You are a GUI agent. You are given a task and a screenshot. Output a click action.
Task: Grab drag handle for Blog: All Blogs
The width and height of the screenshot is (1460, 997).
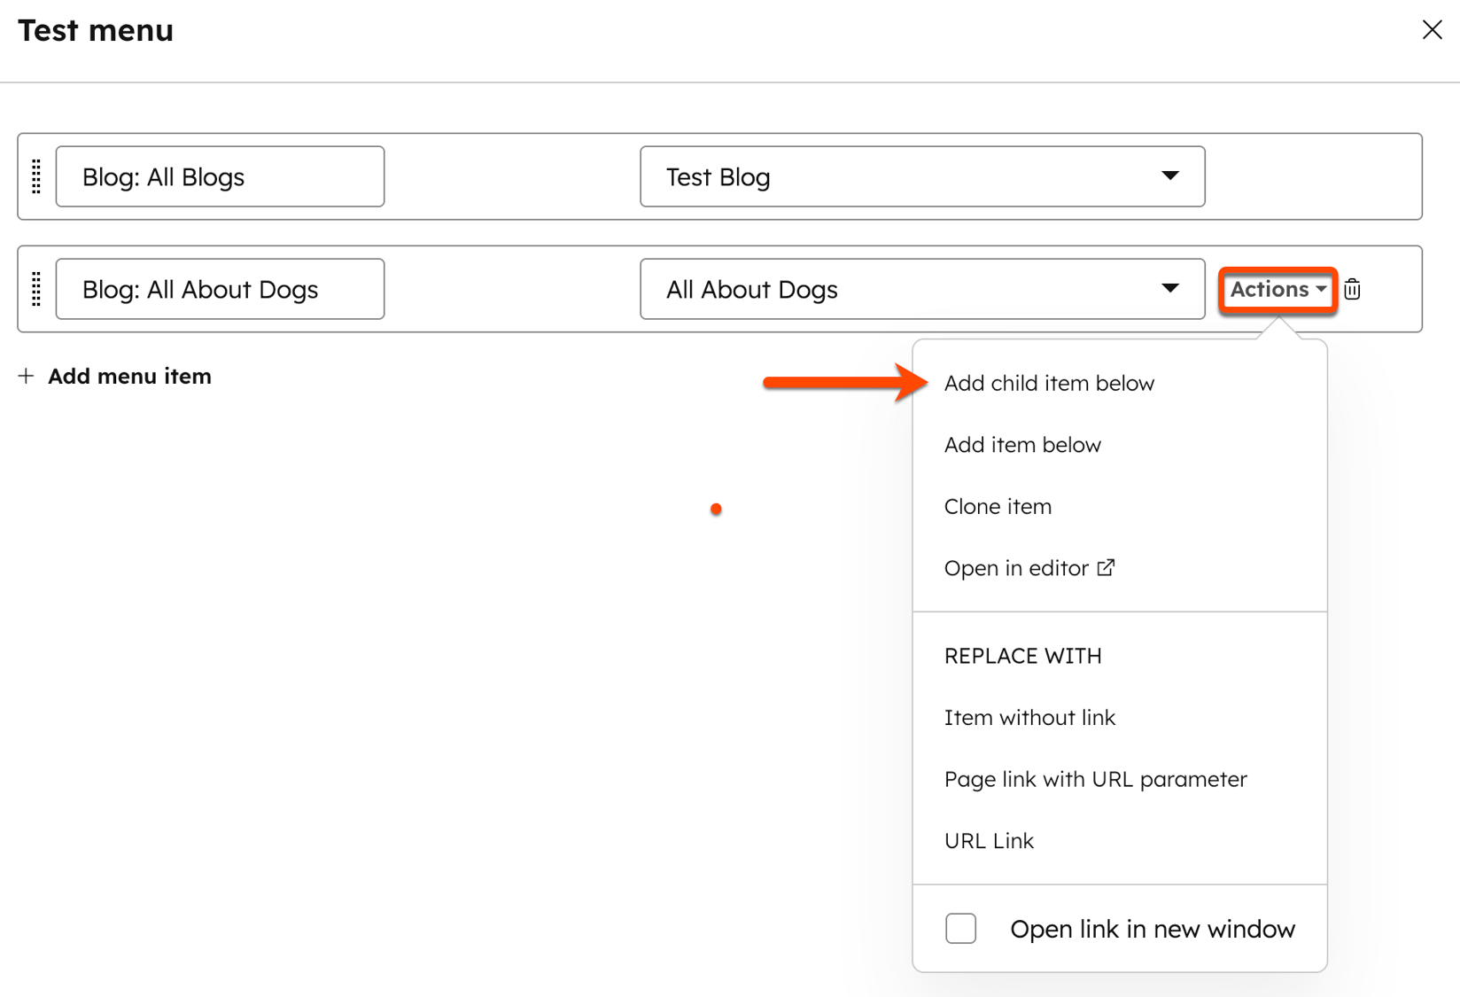[x=36, y=176]
